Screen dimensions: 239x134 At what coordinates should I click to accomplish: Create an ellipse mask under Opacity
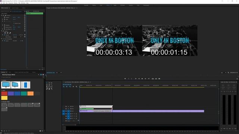tap(5, 33)
